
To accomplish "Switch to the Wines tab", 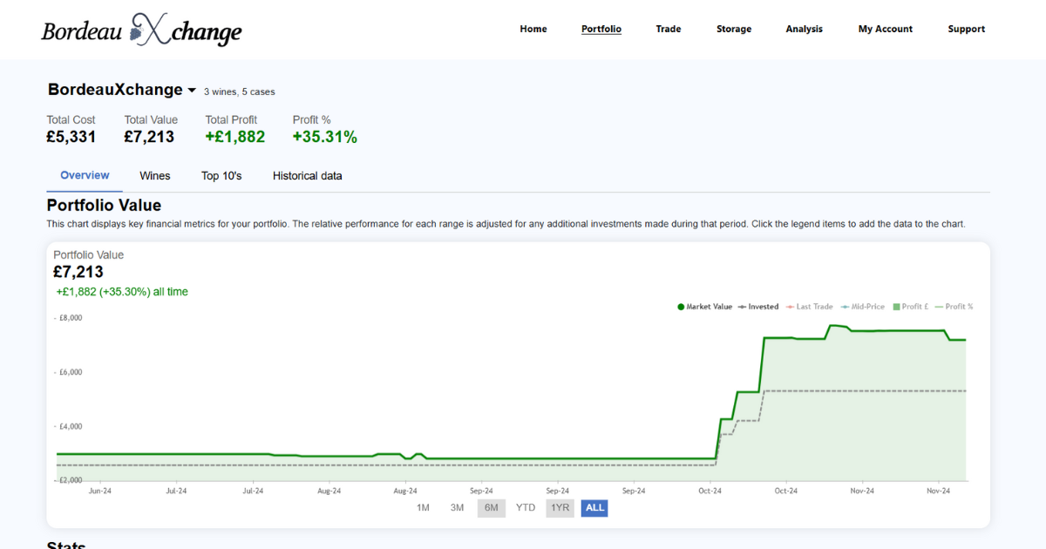I will pyautogui.click(x=155, y=176).
